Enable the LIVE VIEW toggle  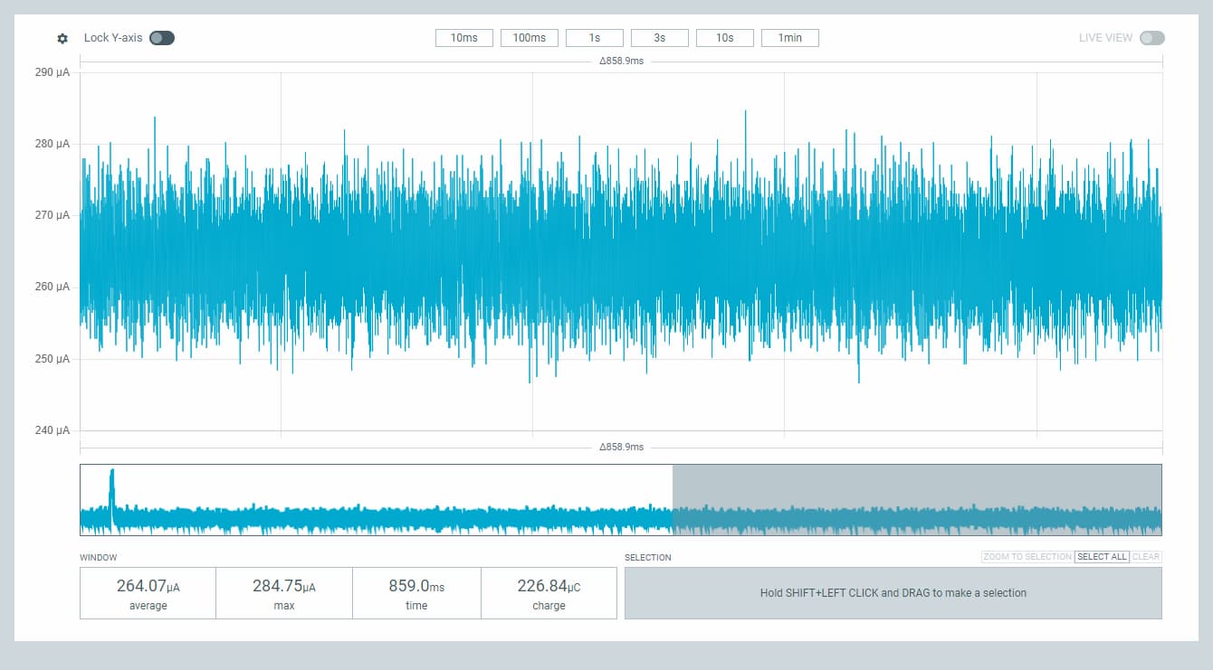tap(1152, 38)
